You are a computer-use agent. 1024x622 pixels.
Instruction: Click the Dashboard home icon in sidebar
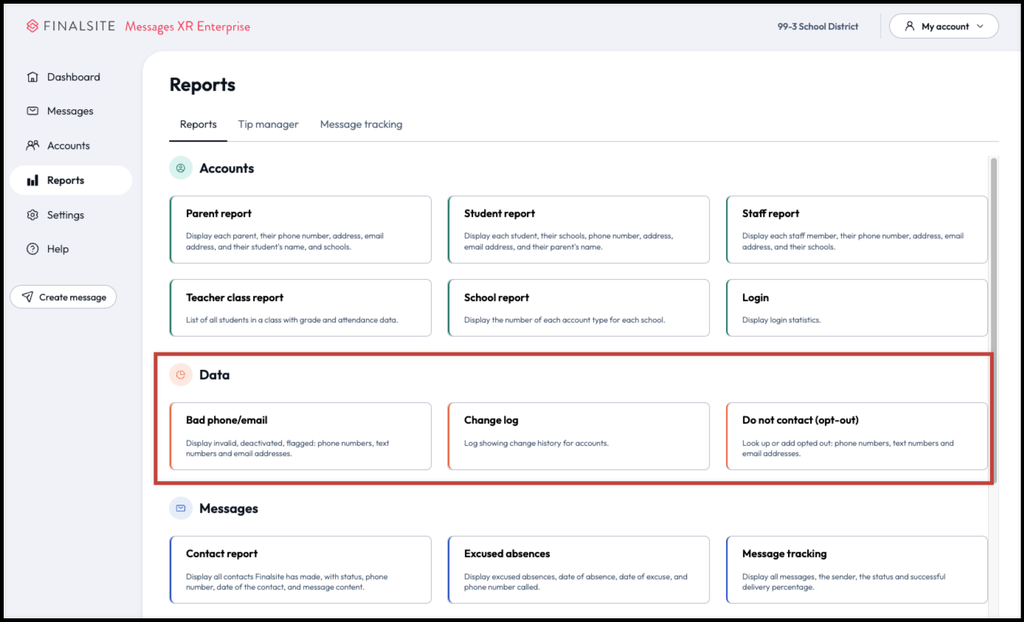tap(32, 77)
